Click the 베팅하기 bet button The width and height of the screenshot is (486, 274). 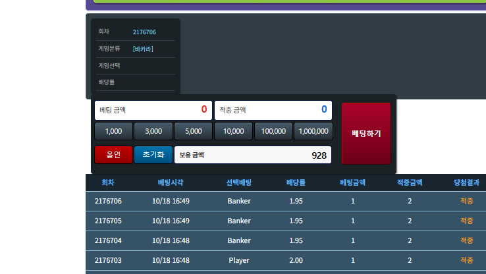[x=366, y=133]
